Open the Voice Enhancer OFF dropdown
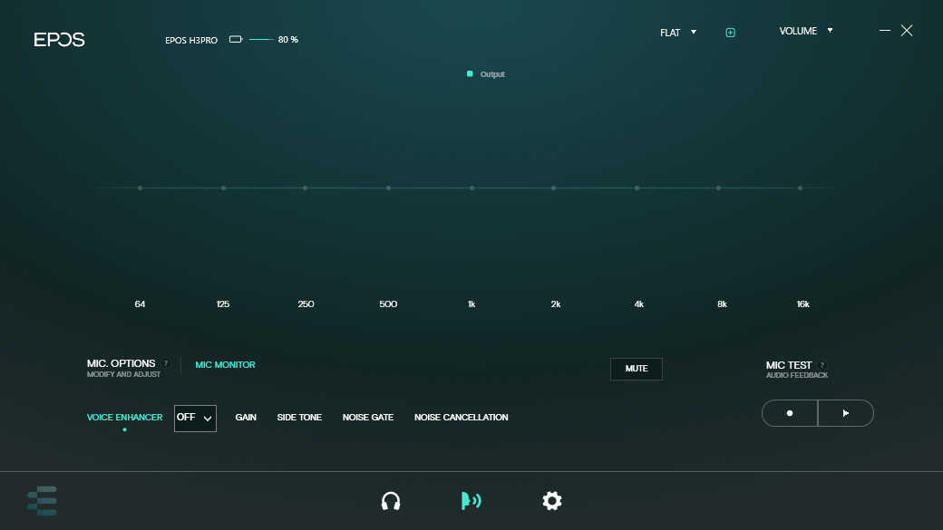The image size is (943, 530). coord(195,419)
